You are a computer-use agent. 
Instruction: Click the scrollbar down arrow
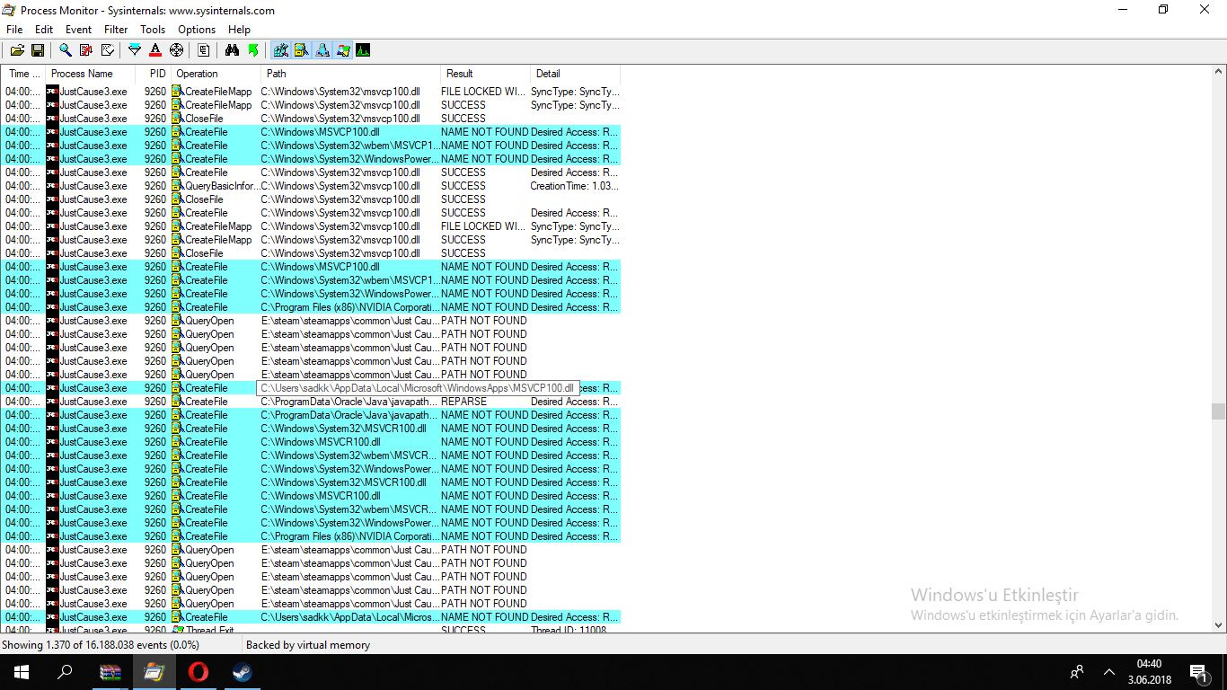pyautogui.click(x=1218, y=625)
